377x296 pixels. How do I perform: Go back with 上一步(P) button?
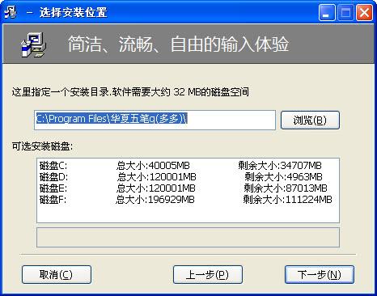click(208, 275)
